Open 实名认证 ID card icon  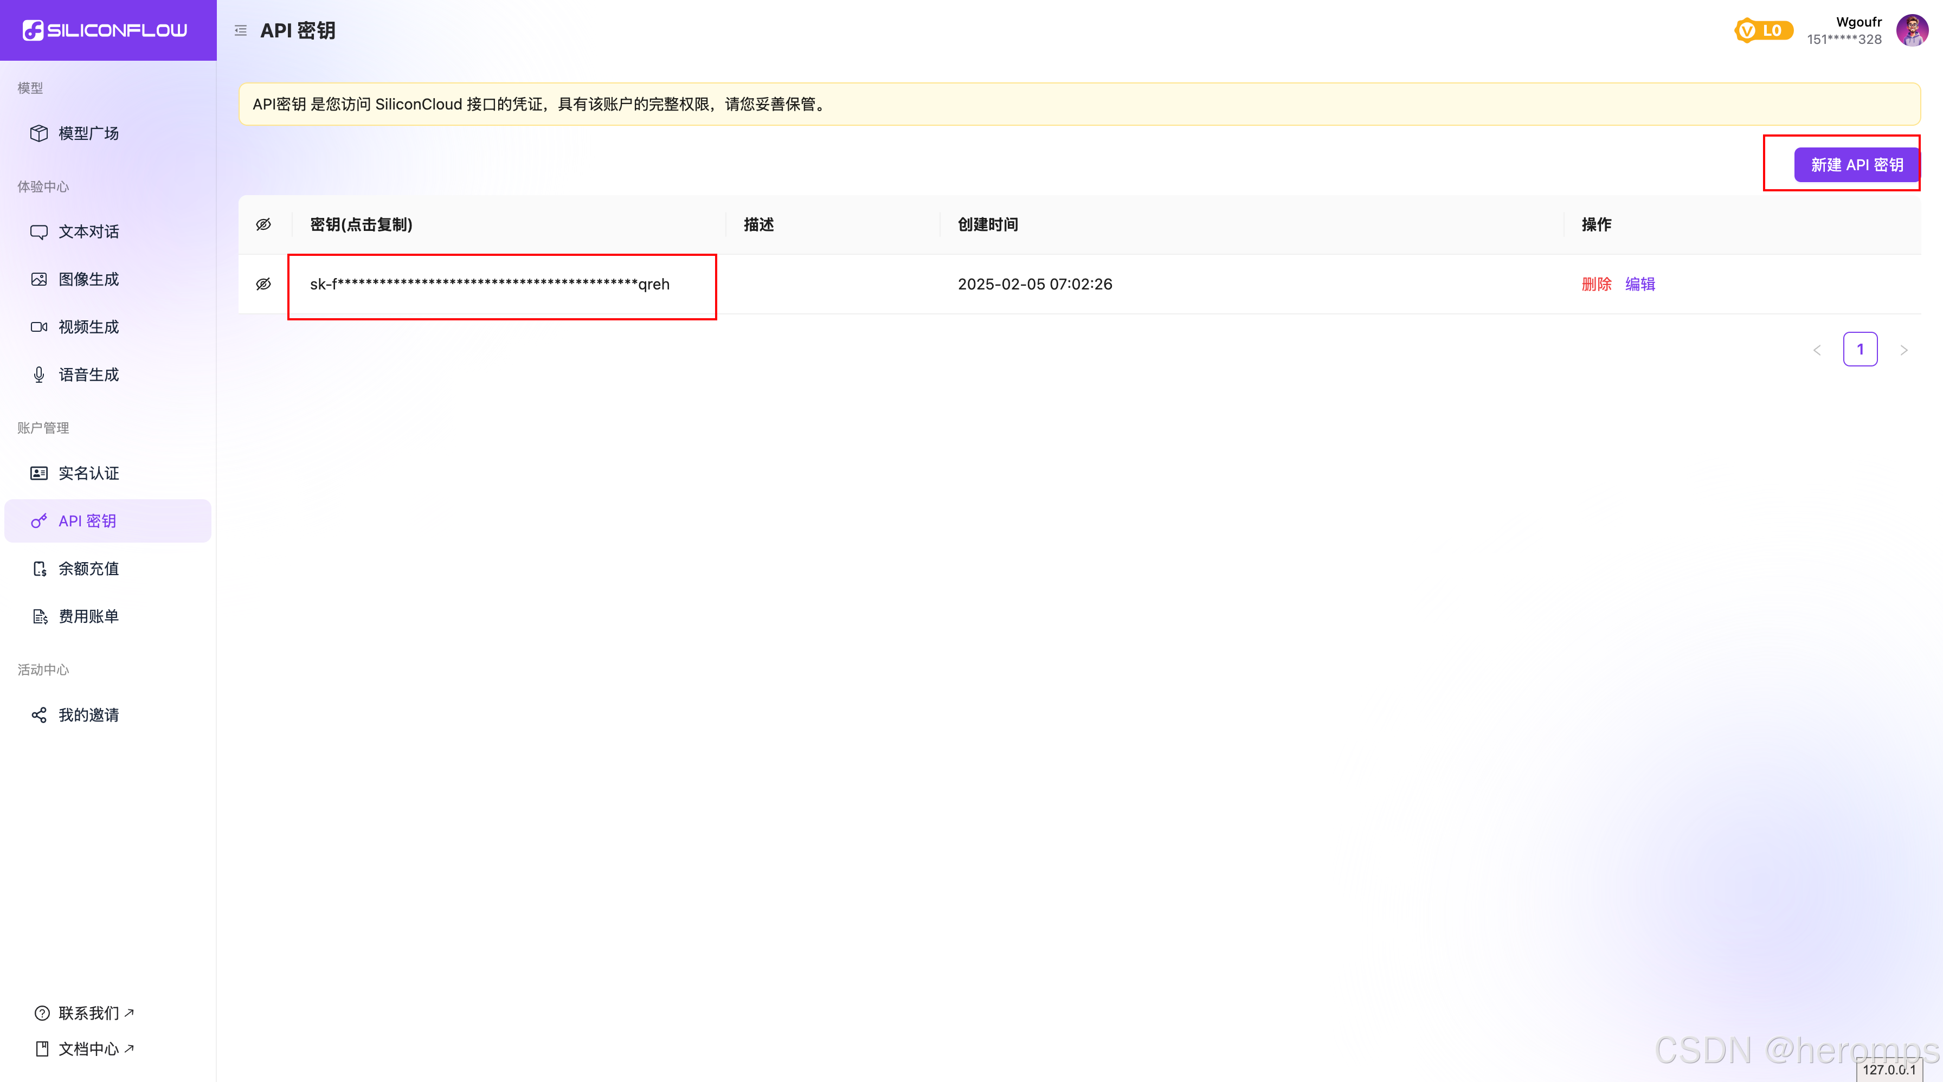(39, 473)
